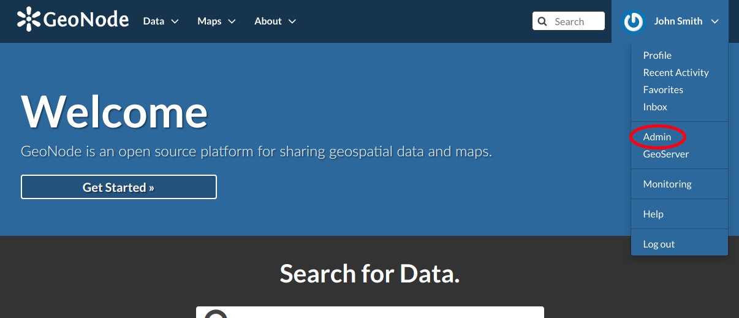Expand the About menu
739x318 pixels.
pyautogui.click(x=275, y=21)
